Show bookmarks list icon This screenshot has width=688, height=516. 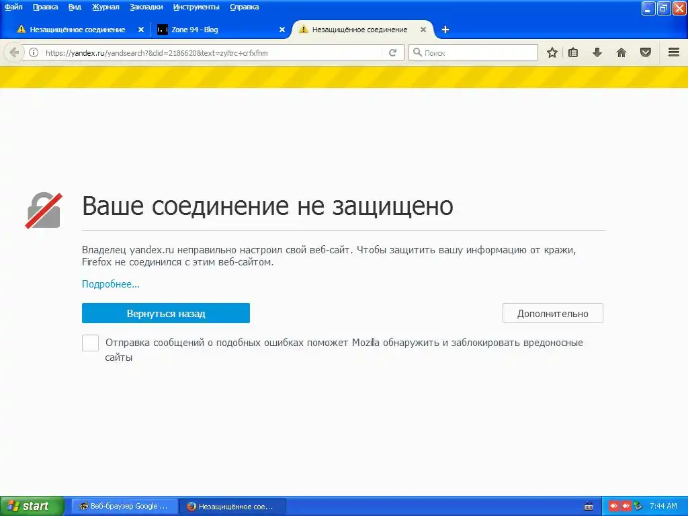[x=573, y=52]
